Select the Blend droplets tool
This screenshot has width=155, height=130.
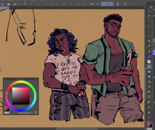pyautogui.click(x=149, y=92)
